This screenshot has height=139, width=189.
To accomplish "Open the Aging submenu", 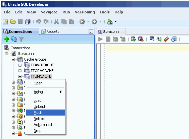I will (45, 92).
